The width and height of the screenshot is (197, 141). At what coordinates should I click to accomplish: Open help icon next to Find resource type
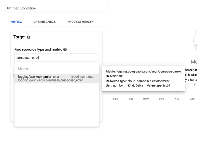pos(65,50)
